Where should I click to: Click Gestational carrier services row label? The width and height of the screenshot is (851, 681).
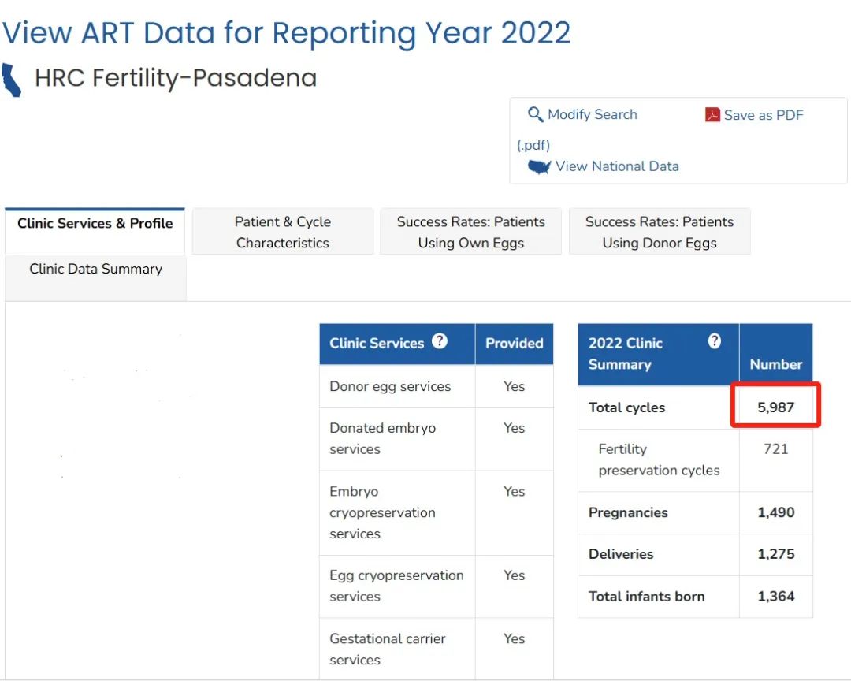388,649
